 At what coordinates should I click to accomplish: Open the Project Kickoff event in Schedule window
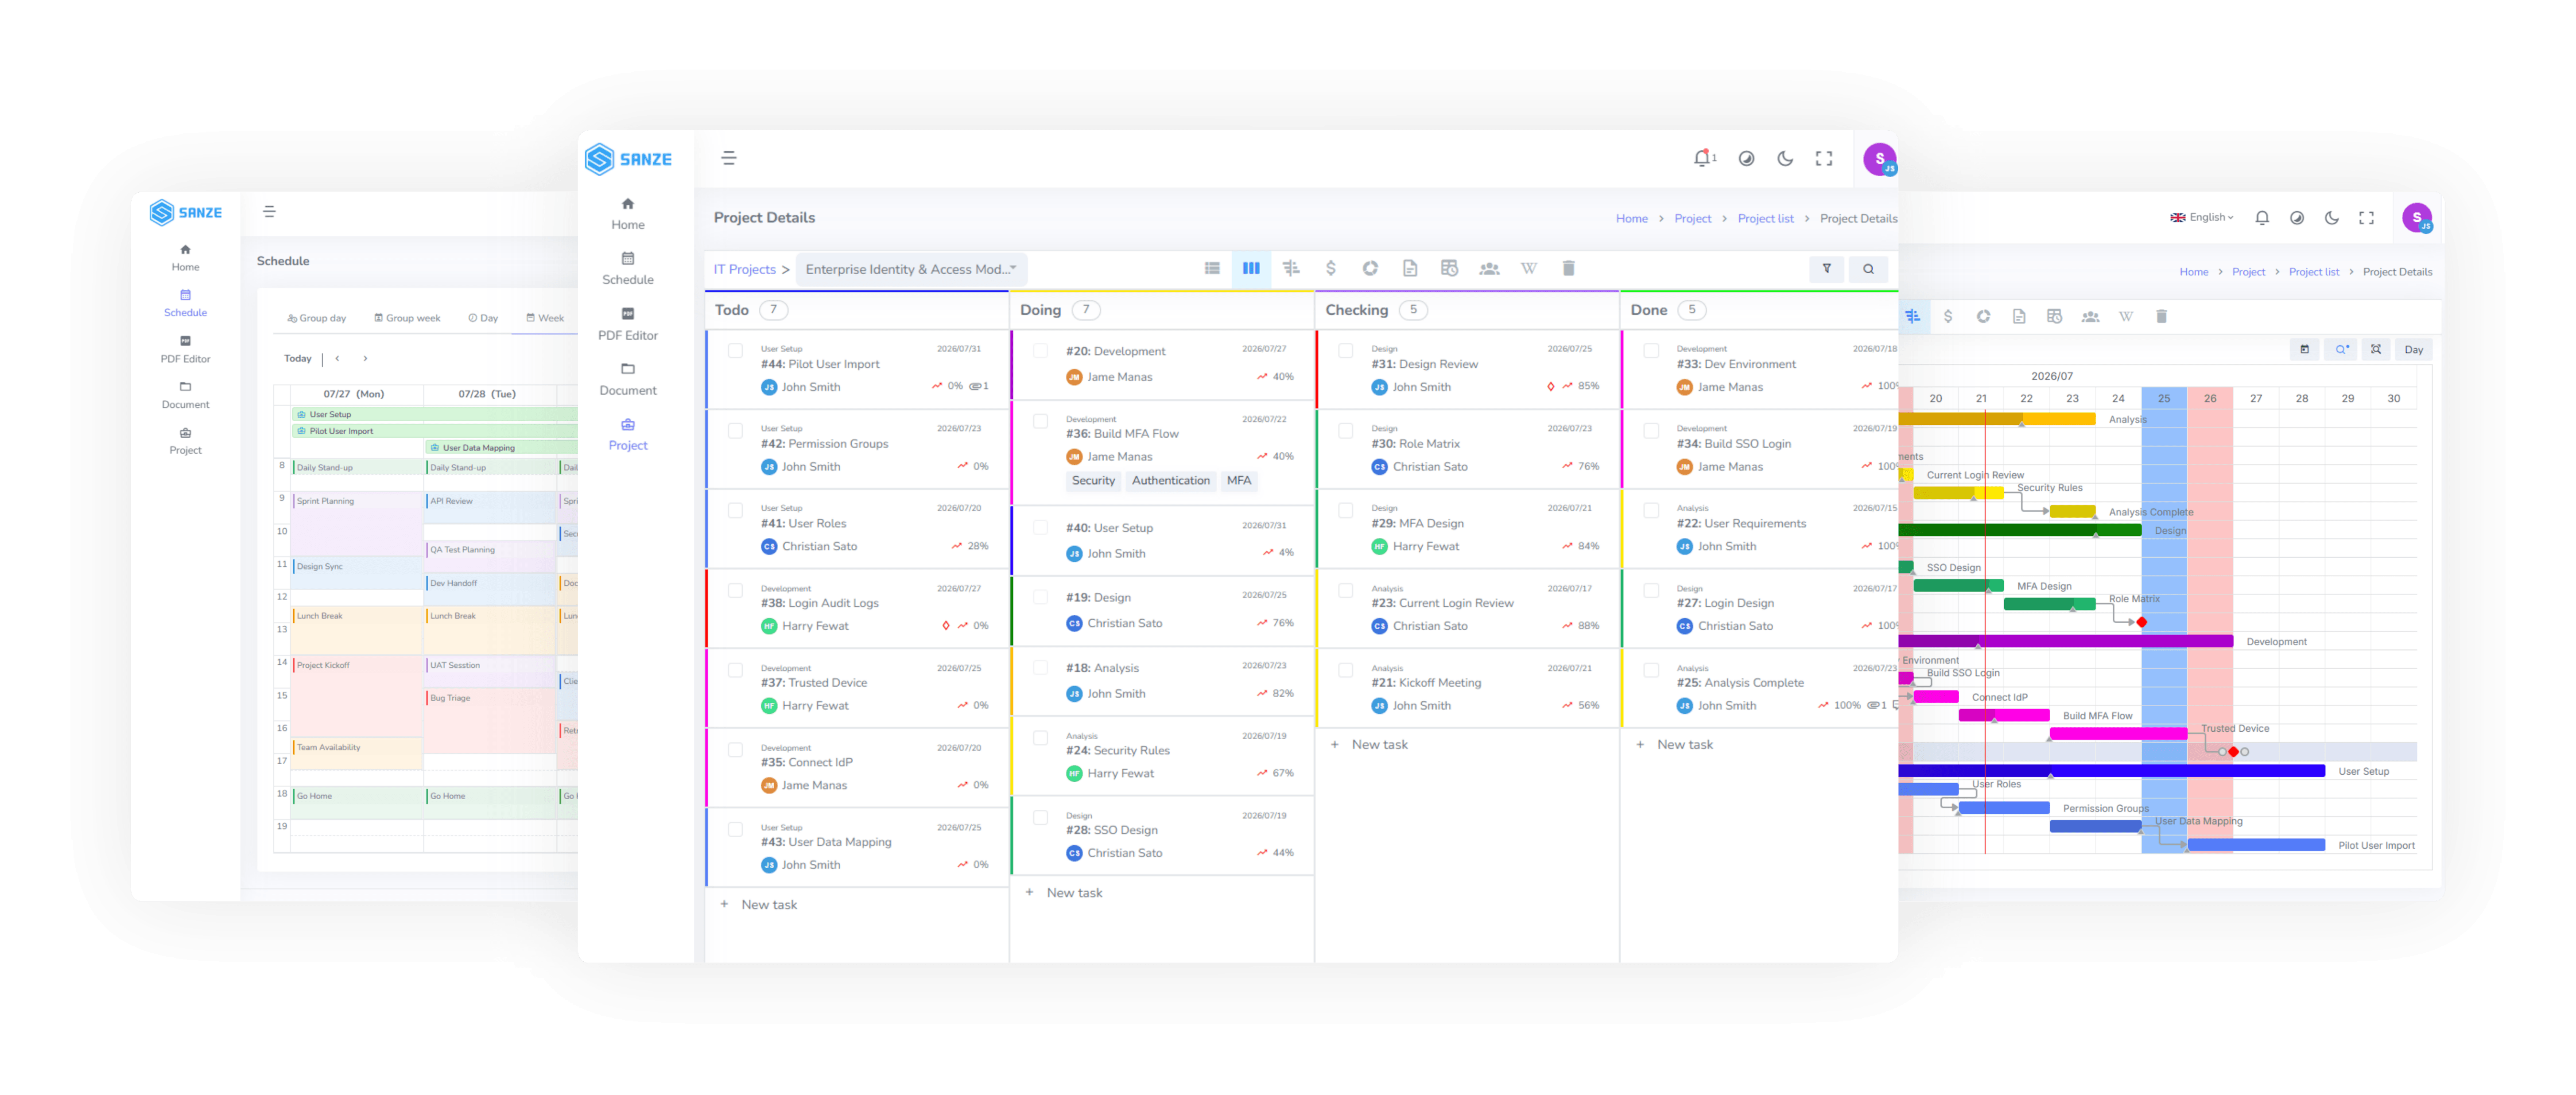pyautogui.click(x=357, y=695)
